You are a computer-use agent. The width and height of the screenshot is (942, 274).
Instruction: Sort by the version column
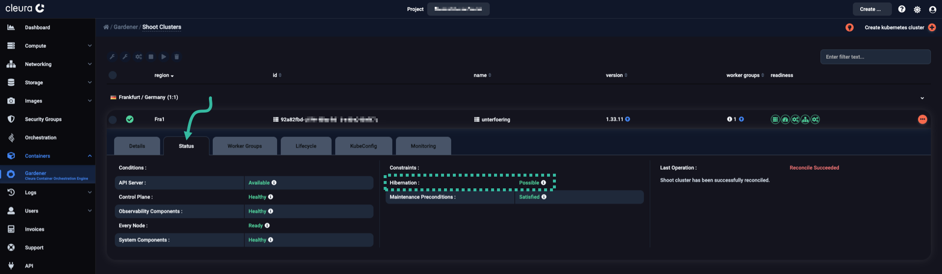[x=617, y=75]
